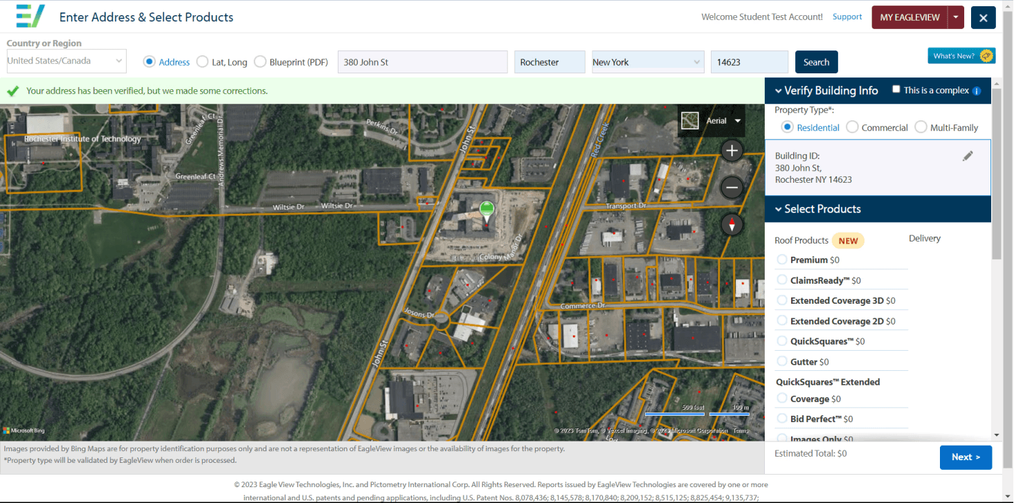Screen dimensions: 1014x503
Task: Click the EagleView logo icon
Action: (x=30, y=16)
